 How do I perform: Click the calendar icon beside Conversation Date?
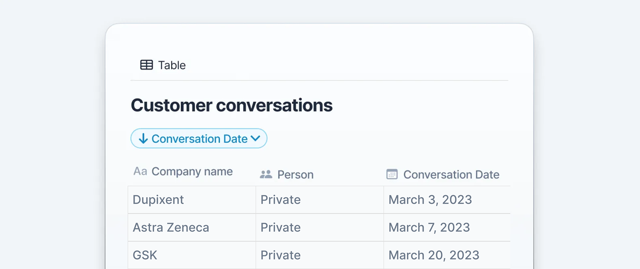392,174
